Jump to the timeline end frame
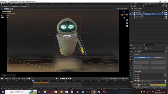 point(71,79)
